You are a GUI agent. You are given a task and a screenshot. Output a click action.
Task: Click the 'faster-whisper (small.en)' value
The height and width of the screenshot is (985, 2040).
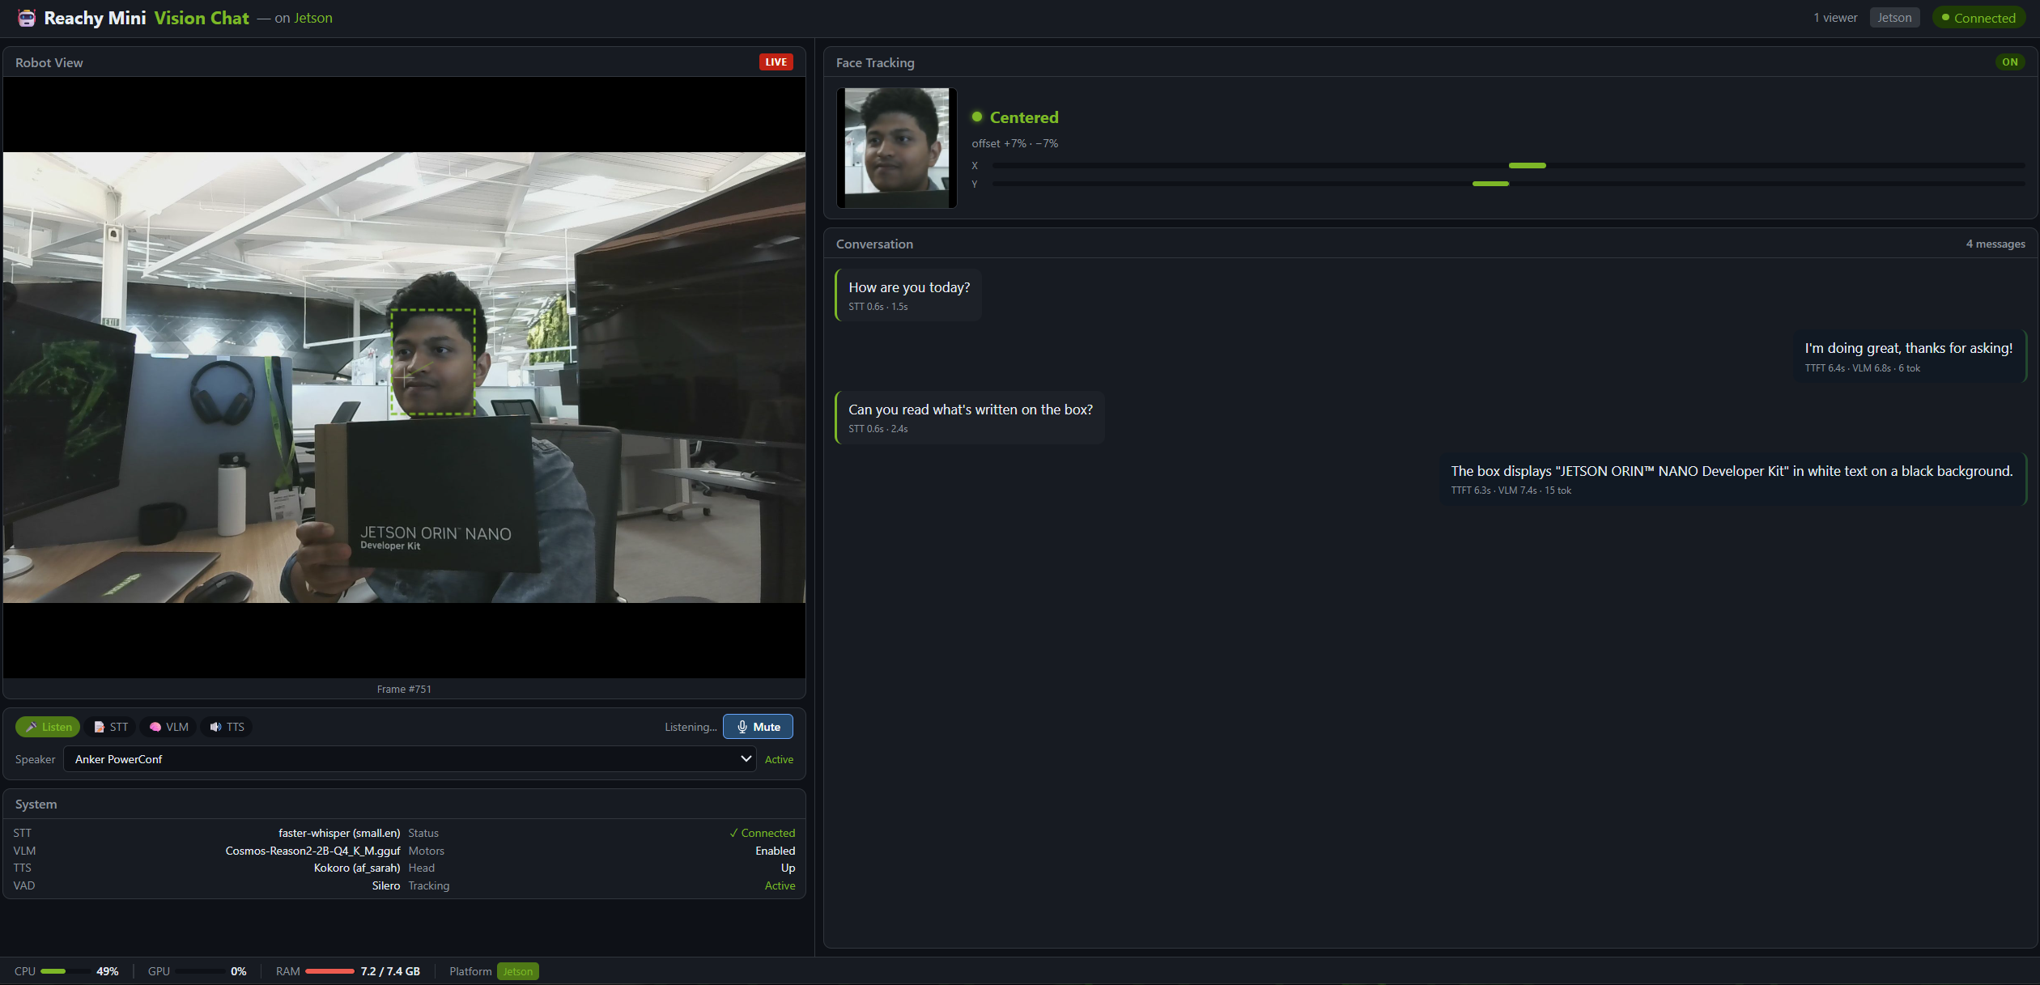point(339,833)
